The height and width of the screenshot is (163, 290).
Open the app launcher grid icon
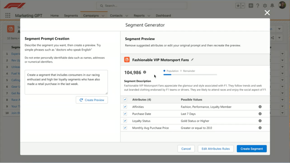click(x=8, y=15)
